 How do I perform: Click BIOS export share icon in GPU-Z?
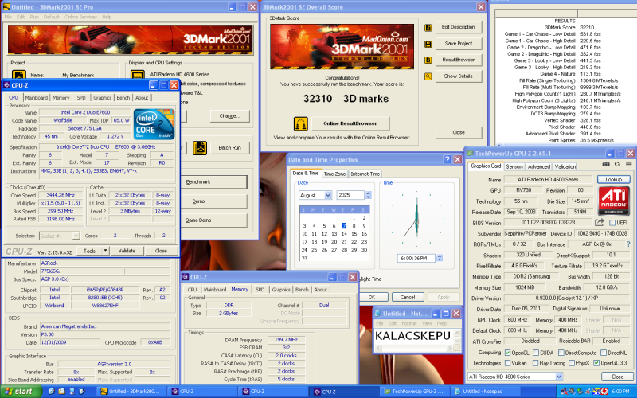click(600, 223)
